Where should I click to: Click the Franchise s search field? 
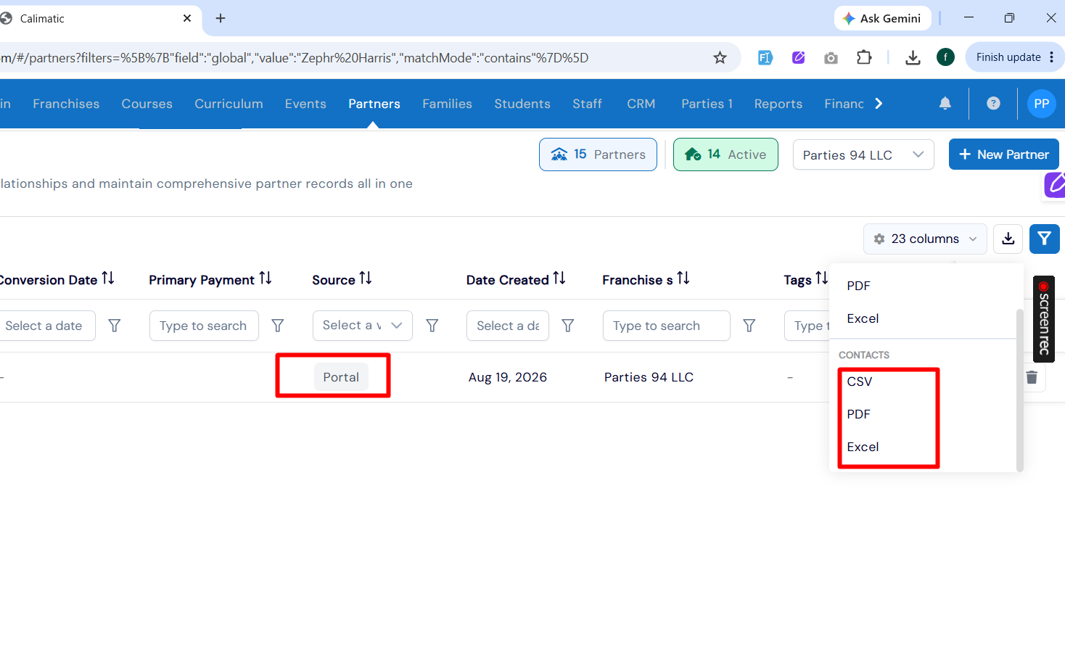tap(667, 326)
